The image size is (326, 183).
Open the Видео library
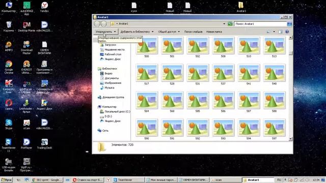pyautogui.click(x=106, y=73)
